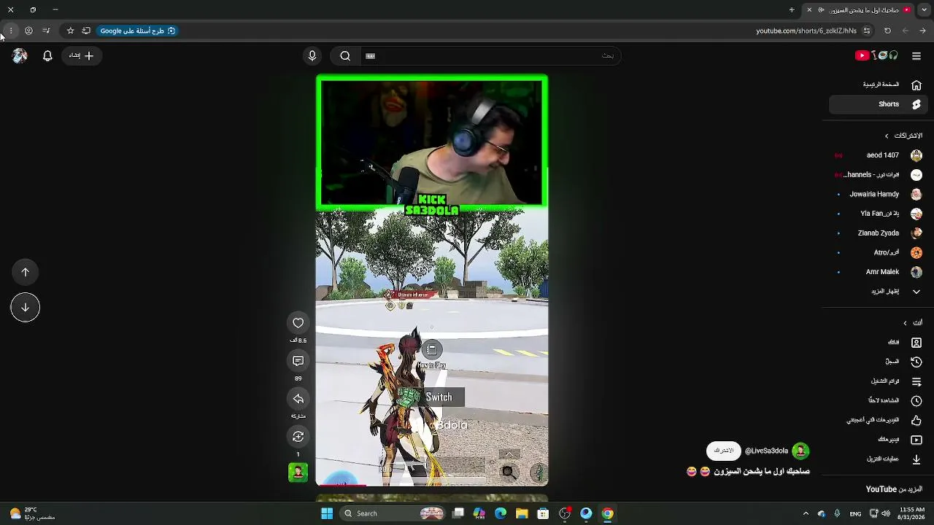Screen dimensions: 934x525
Task: Select the YouTube Shorts browser tab
Action: click(x=859, y=9)
